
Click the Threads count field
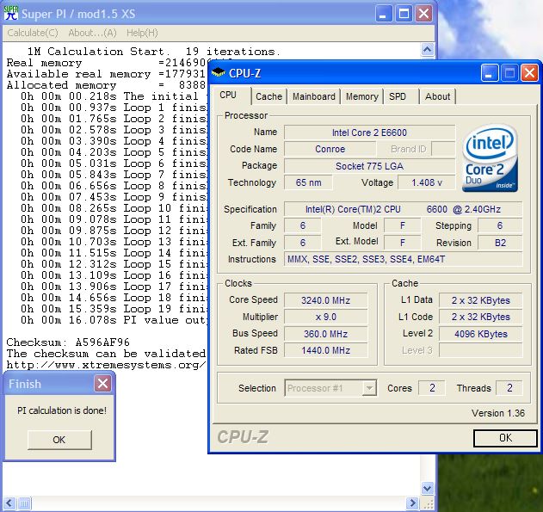509,388
